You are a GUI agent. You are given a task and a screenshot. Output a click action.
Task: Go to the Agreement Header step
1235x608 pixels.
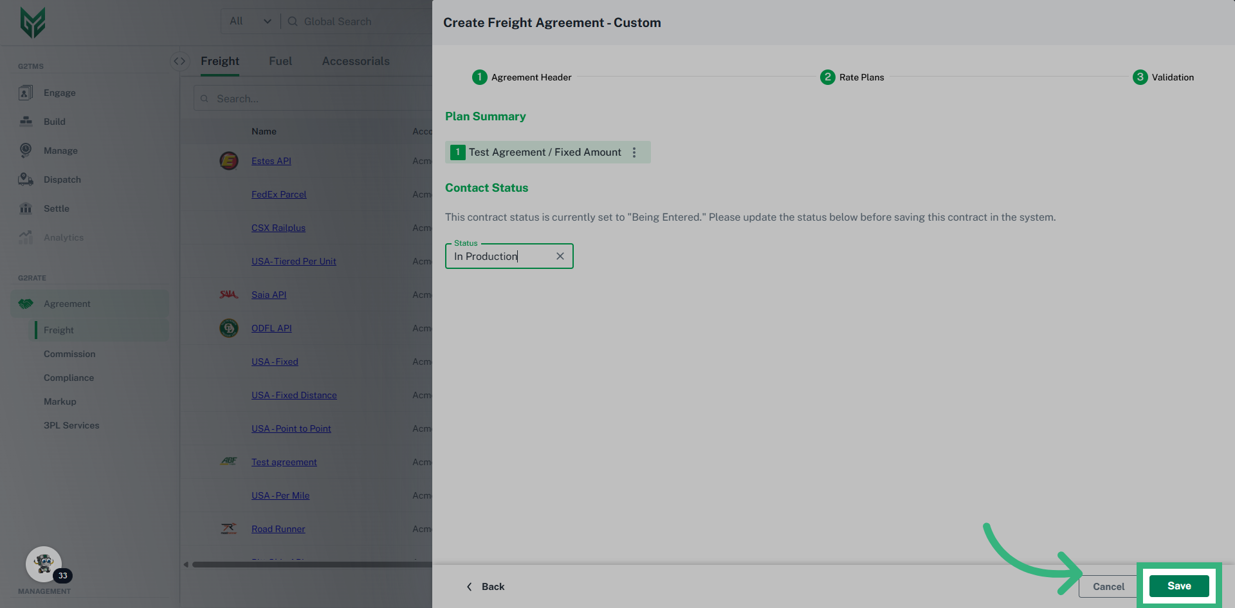click(x=522, y=77)
